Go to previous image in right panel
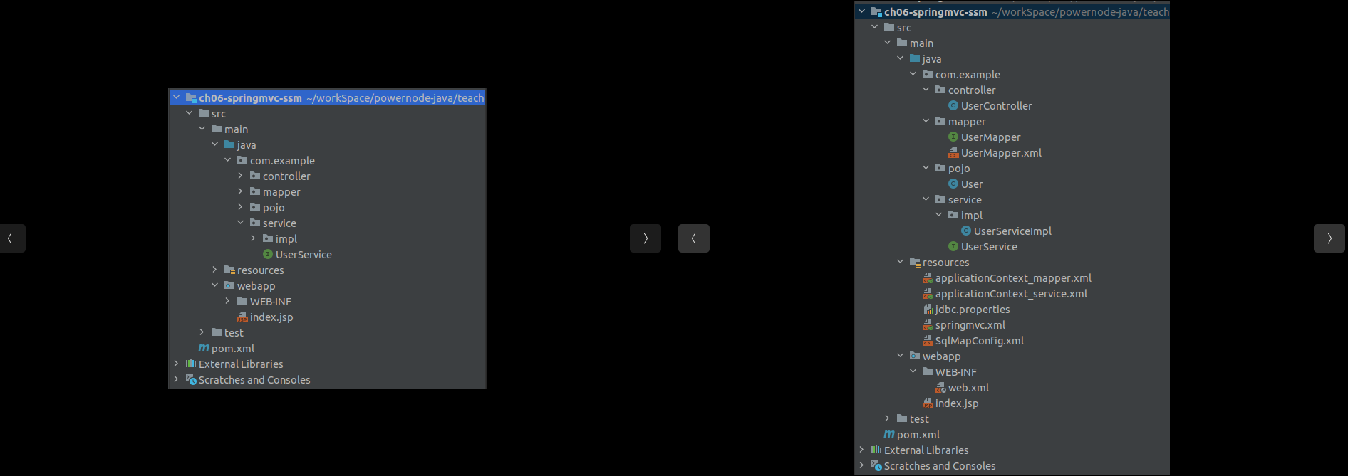Image resolution: width=1348 pixels, height=476 pixels. tap(694, 238)
